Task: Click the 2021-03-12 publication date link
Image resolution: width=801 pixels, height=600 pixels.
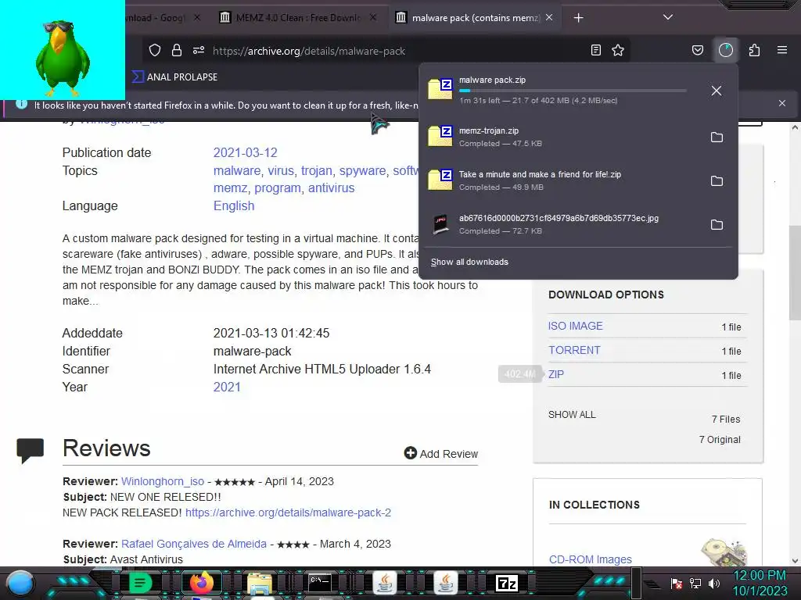Action: click(x=245, y=152)
